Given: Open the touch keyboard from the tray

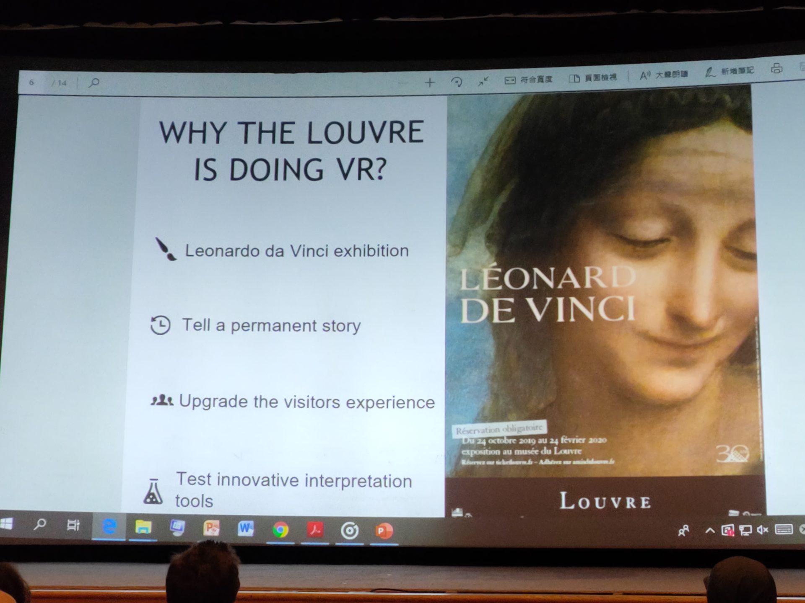Looking at the screenshot, I should click(783, 530).
